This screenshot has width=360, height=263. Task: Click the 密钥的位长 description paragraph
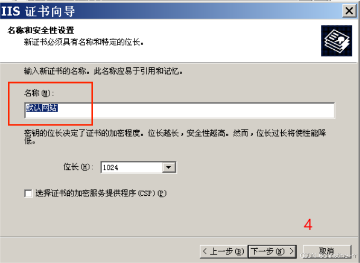point(175,137)
